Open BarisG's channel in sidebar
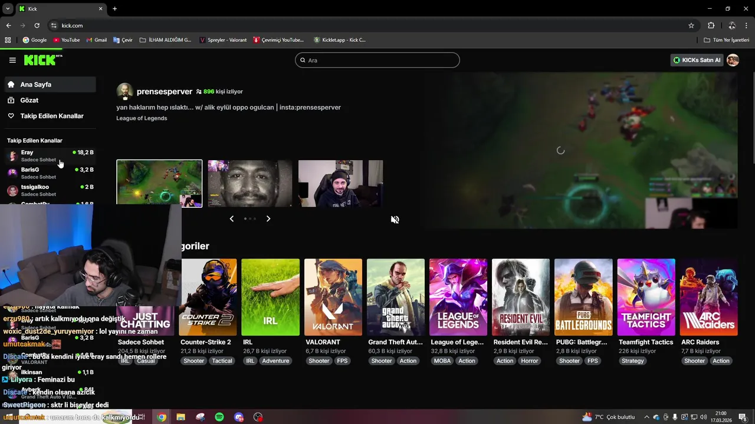 50,173
